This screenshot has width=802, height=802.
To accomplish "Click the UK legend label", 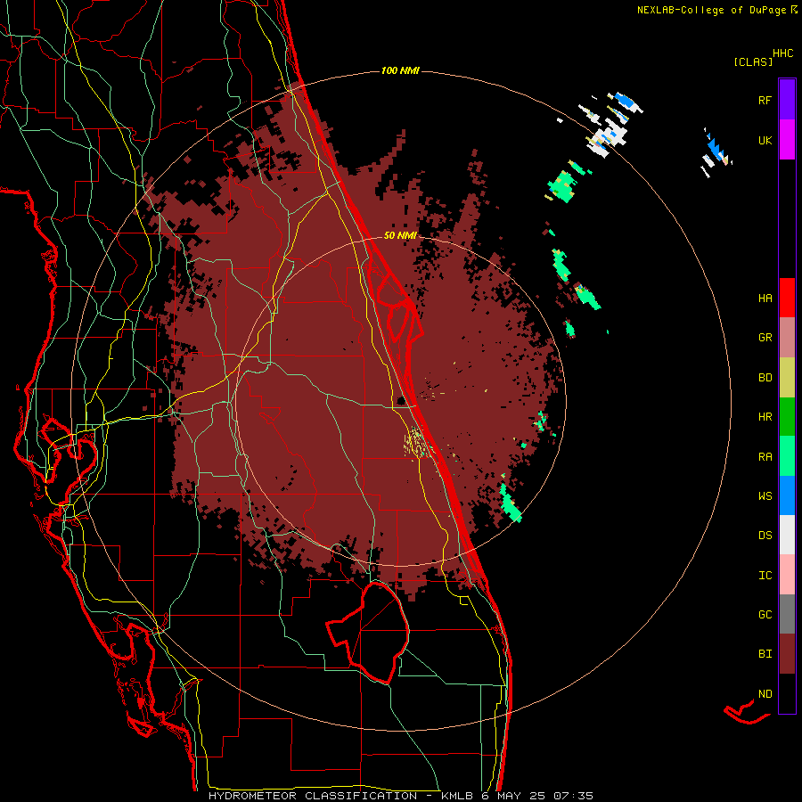I will coord(765,140).
